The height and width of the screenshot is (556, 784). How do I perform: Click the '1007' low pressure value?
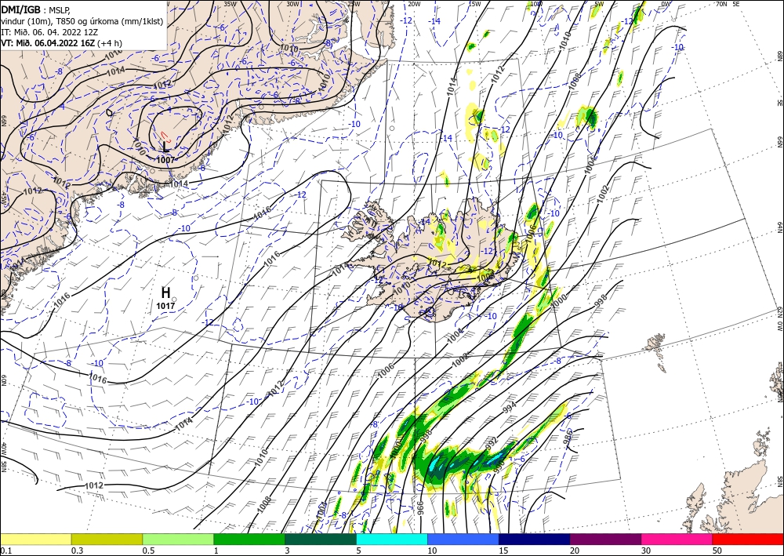click(165, 160)
